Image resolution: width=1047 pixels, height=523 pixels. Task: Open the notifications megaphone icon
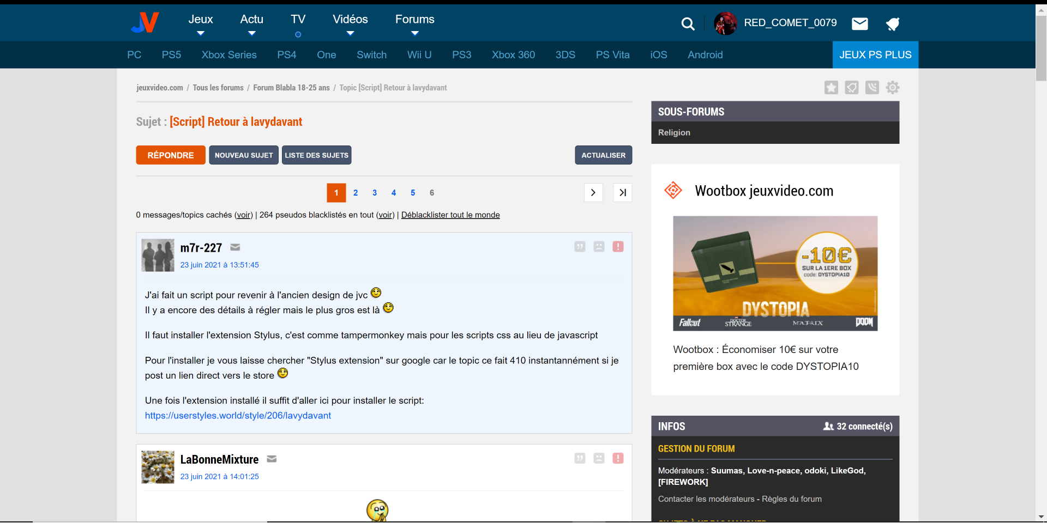[892, 23]
